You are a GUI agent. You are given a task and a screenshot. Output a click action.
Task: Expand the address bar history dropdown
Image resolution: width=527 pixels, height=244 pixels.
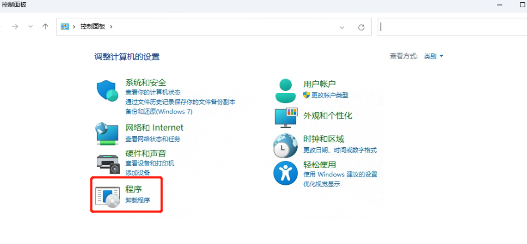point(342,27)
